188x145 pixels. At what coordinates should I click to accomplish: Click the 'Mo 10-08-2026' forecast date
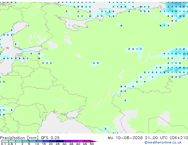(x=125, y=138)
